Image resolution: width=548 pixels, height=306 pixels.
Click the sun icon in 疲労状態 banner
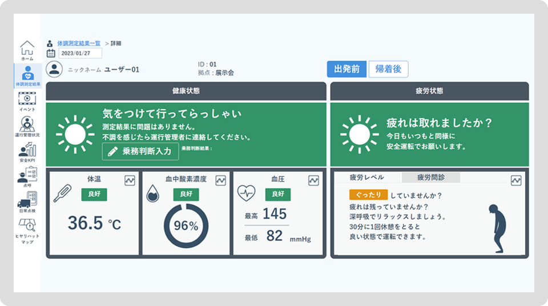click(359, 134)
